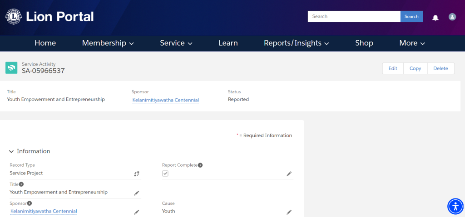
Task: Click the Copy button
Action: click(415, 68)
